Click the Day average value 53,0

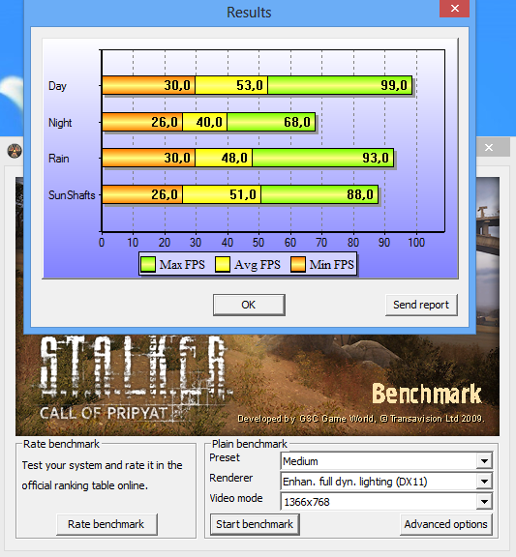(x=250, y=85)
